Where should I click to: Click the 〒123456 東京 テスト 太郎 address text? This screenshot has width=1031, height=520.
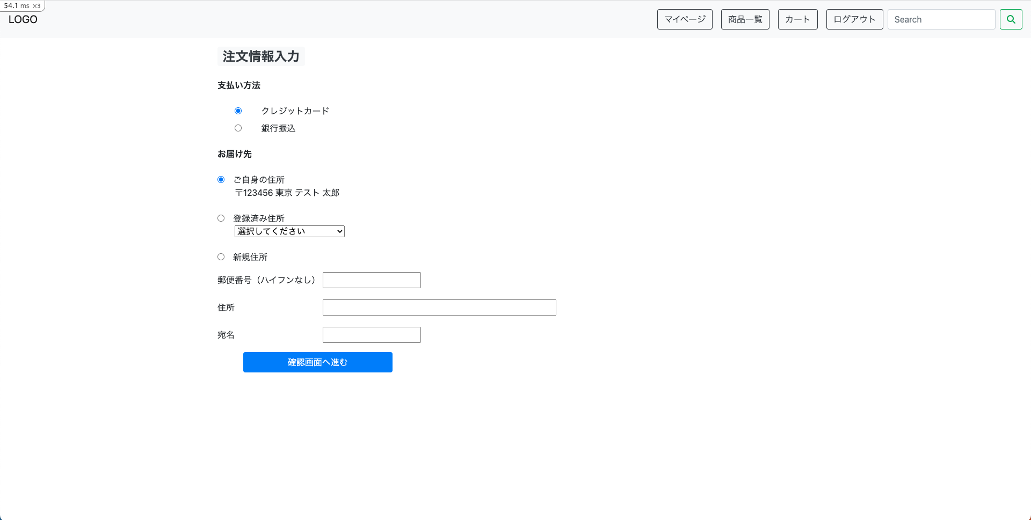[x=287, y=193]
